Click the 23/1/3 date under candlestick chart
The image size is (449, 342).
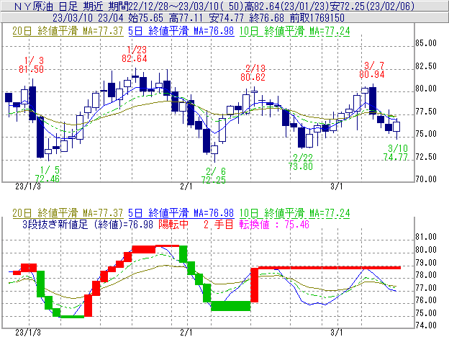(28, 186)
